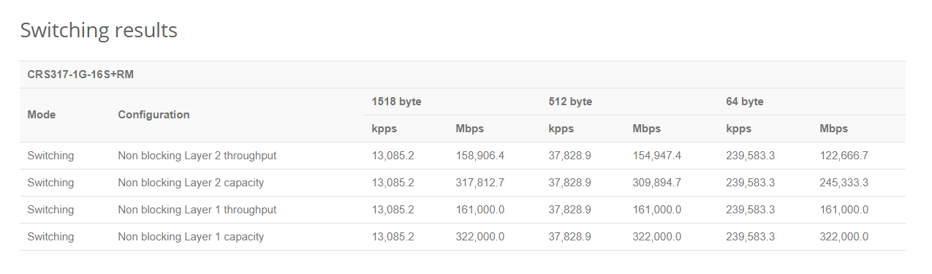Image resolution: width=932 pixels, height=274 pixels.
Task: Click the 245,333.3 Mbps value
Action: (844, 183)
